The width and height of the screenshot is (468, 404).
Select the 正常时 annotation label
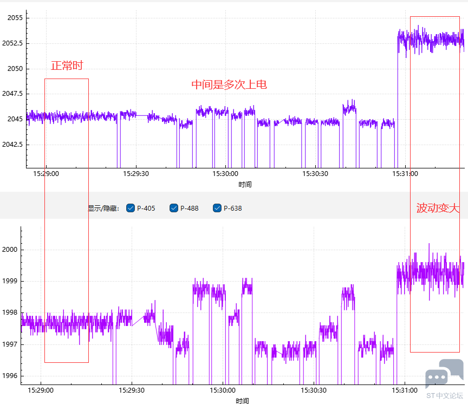tap(67, 66)
